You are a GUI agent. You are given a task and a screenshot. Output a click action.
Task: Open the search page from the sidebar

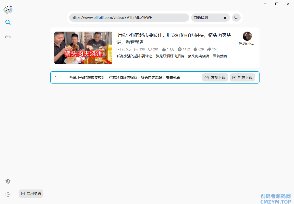[8, 22]
